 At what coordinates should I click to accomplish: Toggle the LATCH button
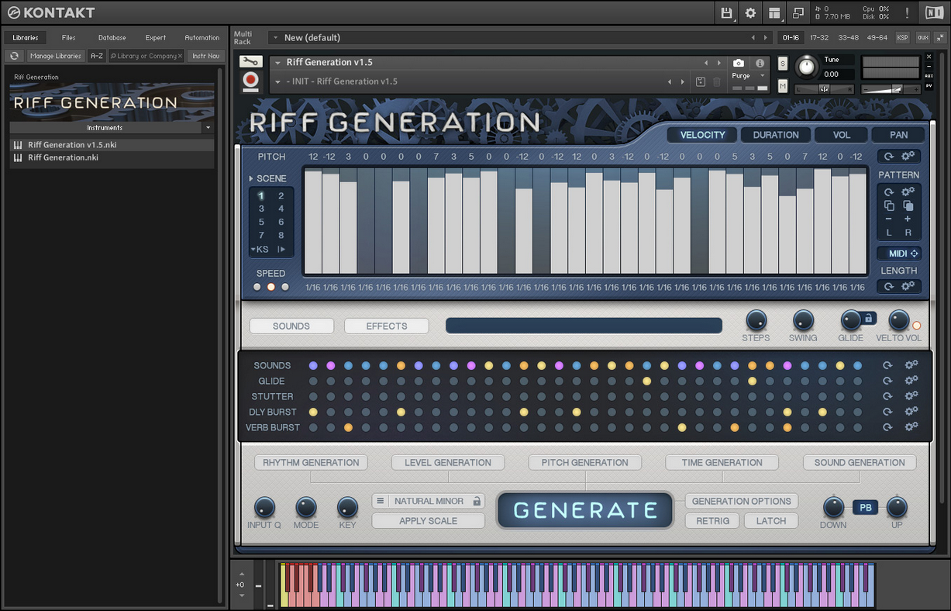coord(771,521)
